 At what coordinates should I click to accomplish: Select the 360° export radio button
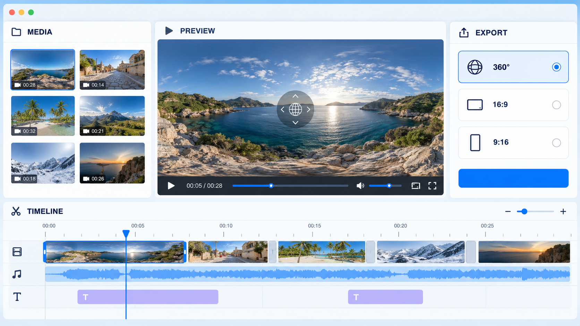tap(556, 67)
